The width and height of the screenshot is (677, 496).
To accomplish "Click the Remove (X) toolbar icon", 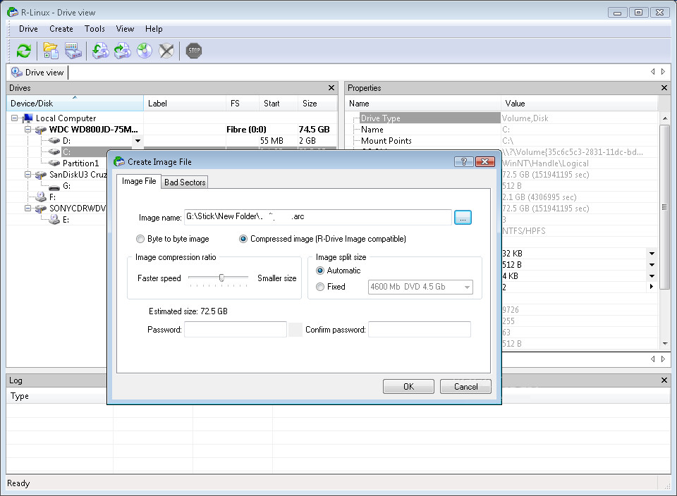I will tap(166, 51).
